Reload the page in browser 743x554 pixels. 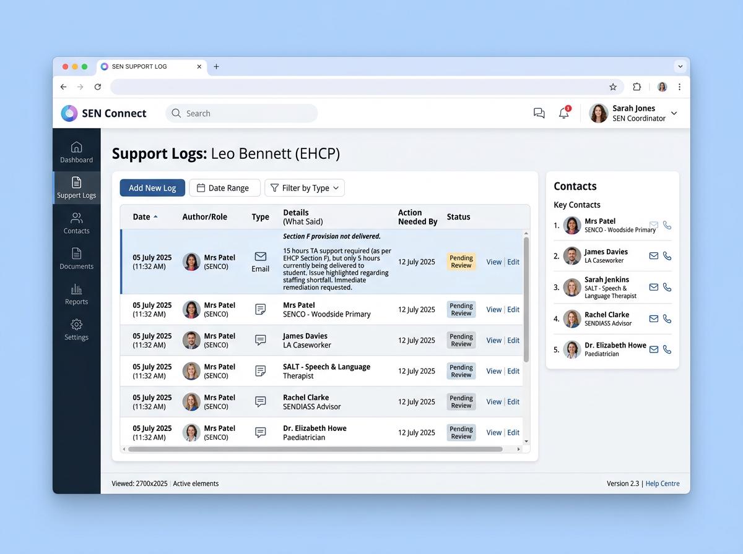(98, 87)
